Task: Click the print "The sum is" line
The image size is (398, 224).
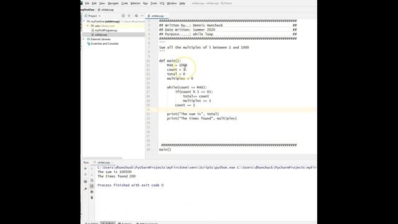Action: tap(193, 114)
